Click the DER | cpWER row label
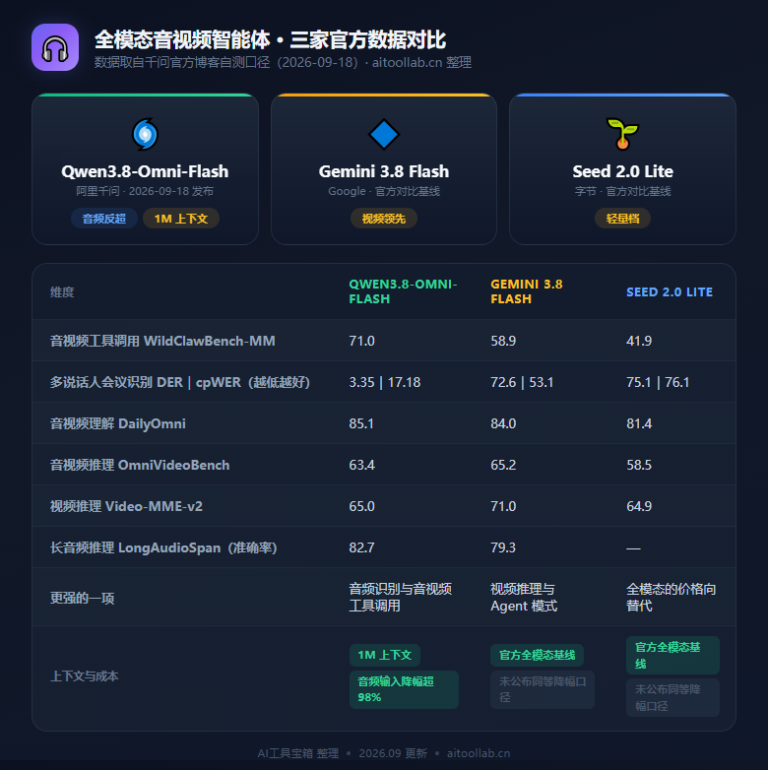 tap(180, 382)
